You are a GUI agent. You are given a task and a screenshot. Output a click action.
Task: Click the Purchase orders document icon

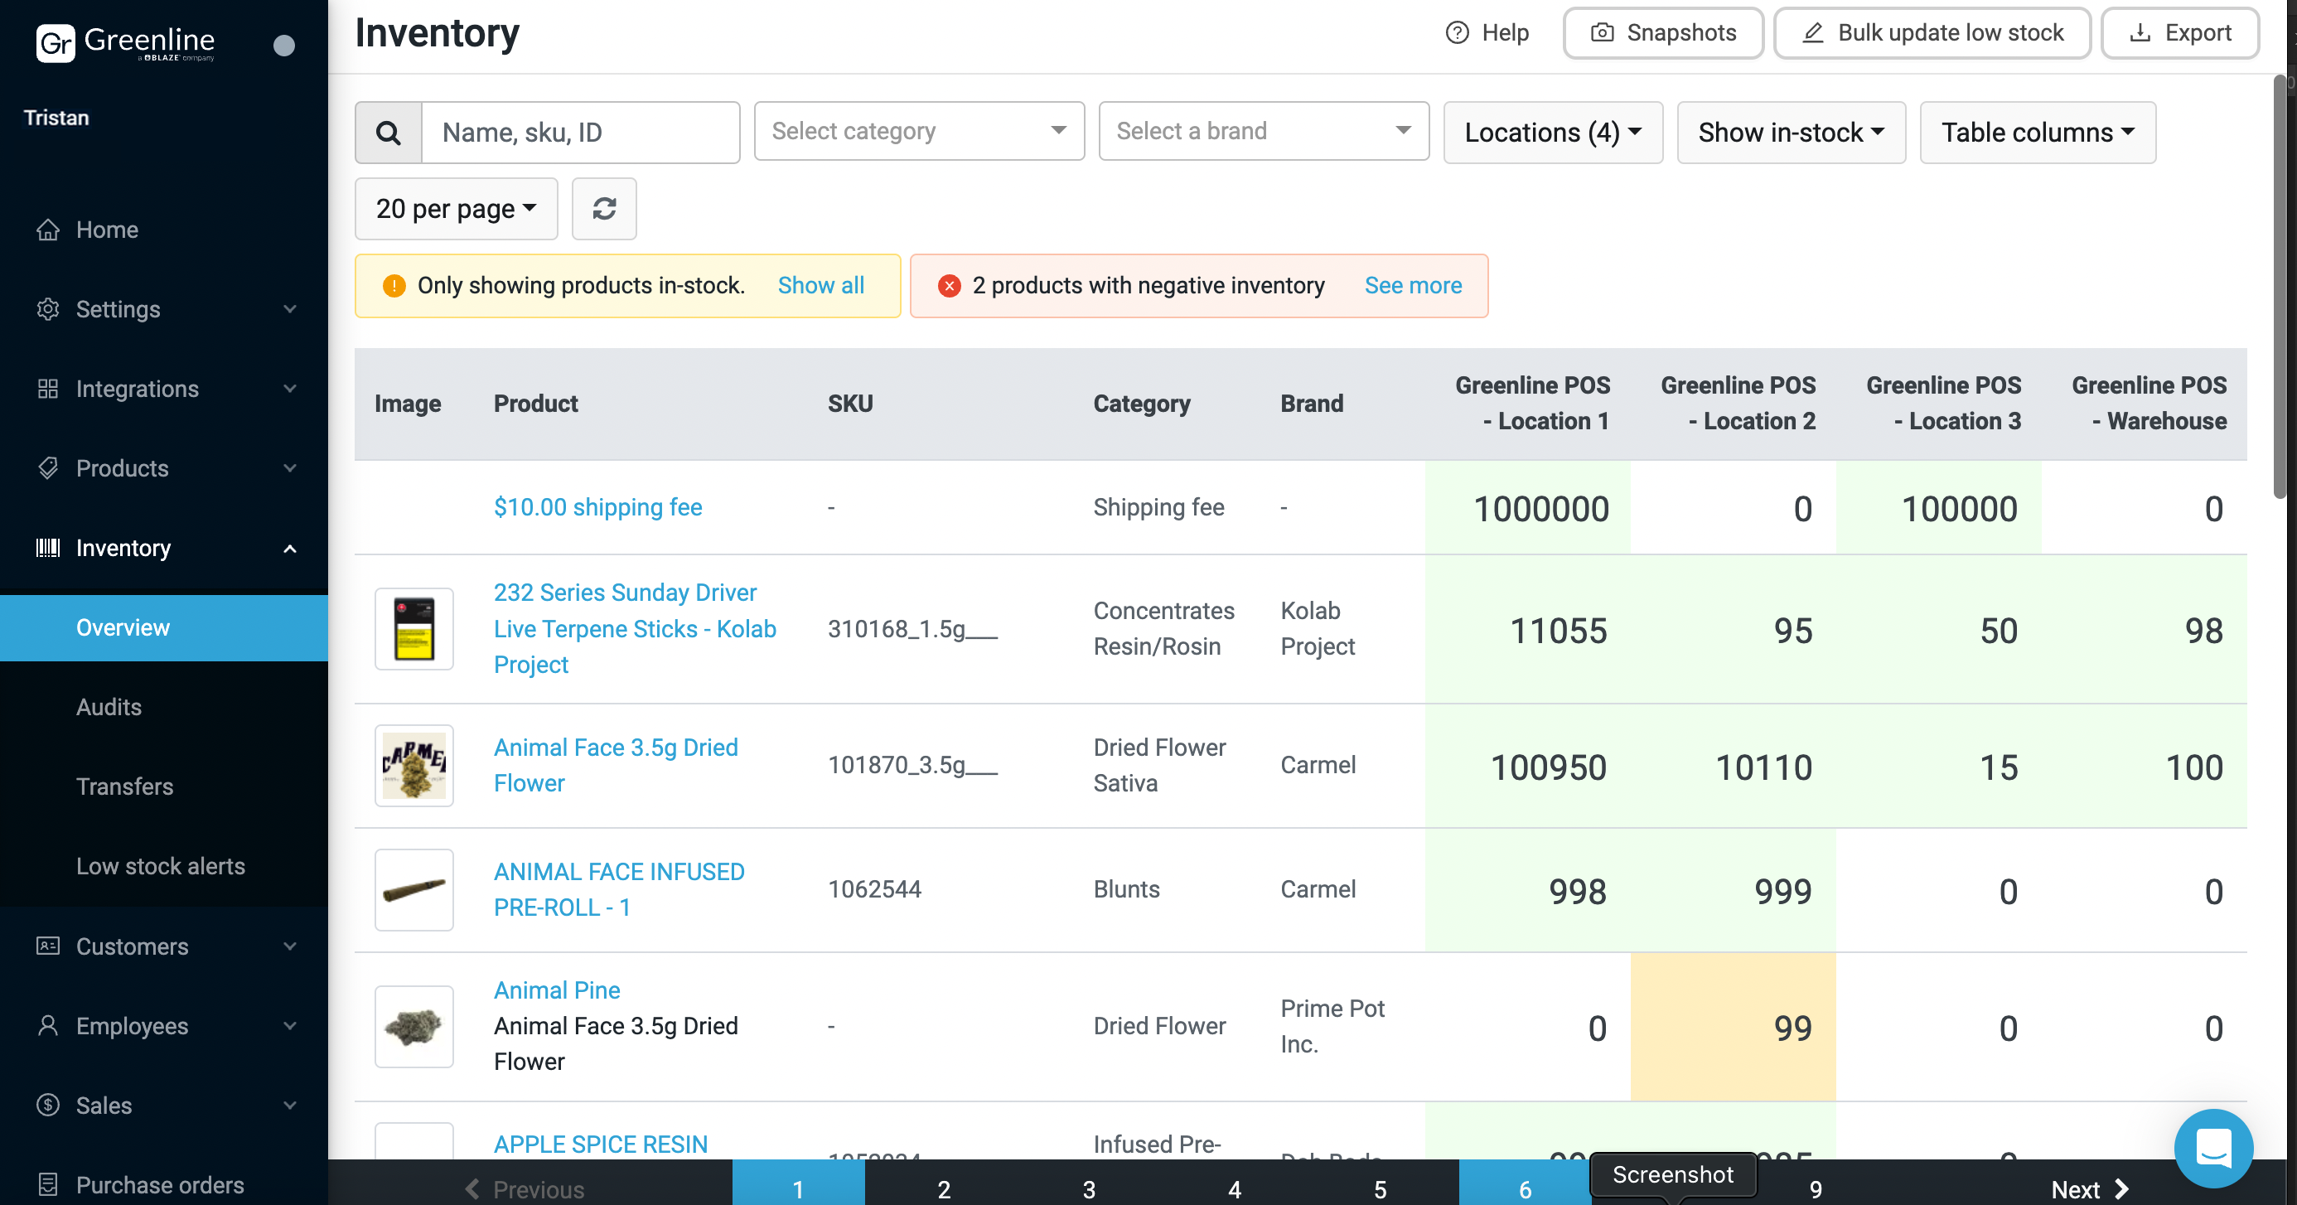coord(48,1183)
